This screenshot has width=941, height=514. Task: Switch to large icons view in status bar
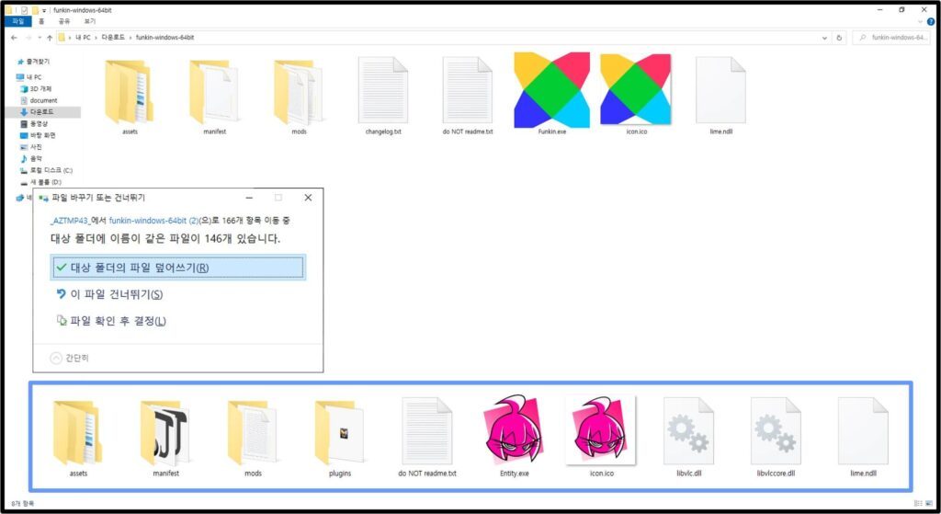pyautogui.click(x=930, y=503)
